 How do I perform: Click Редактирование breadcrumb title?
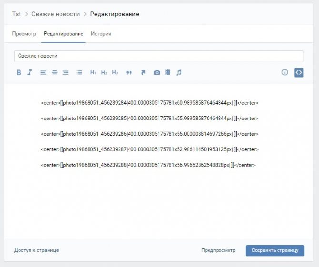(x=115, y=14)
